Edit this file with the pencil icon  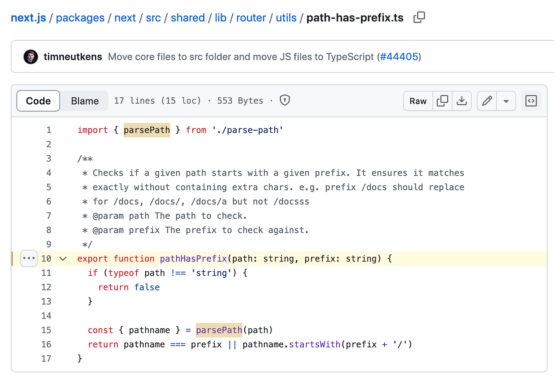click(487, 101)
